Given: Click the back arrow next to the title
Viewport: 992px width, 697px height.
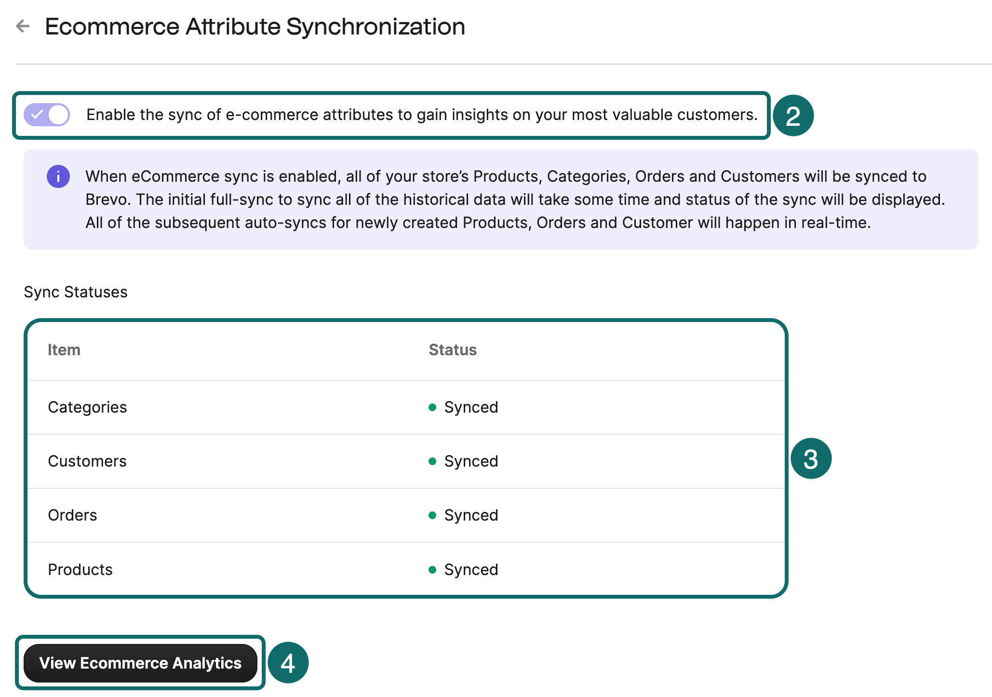Looking at the screenshot, I should pos(24,27).
